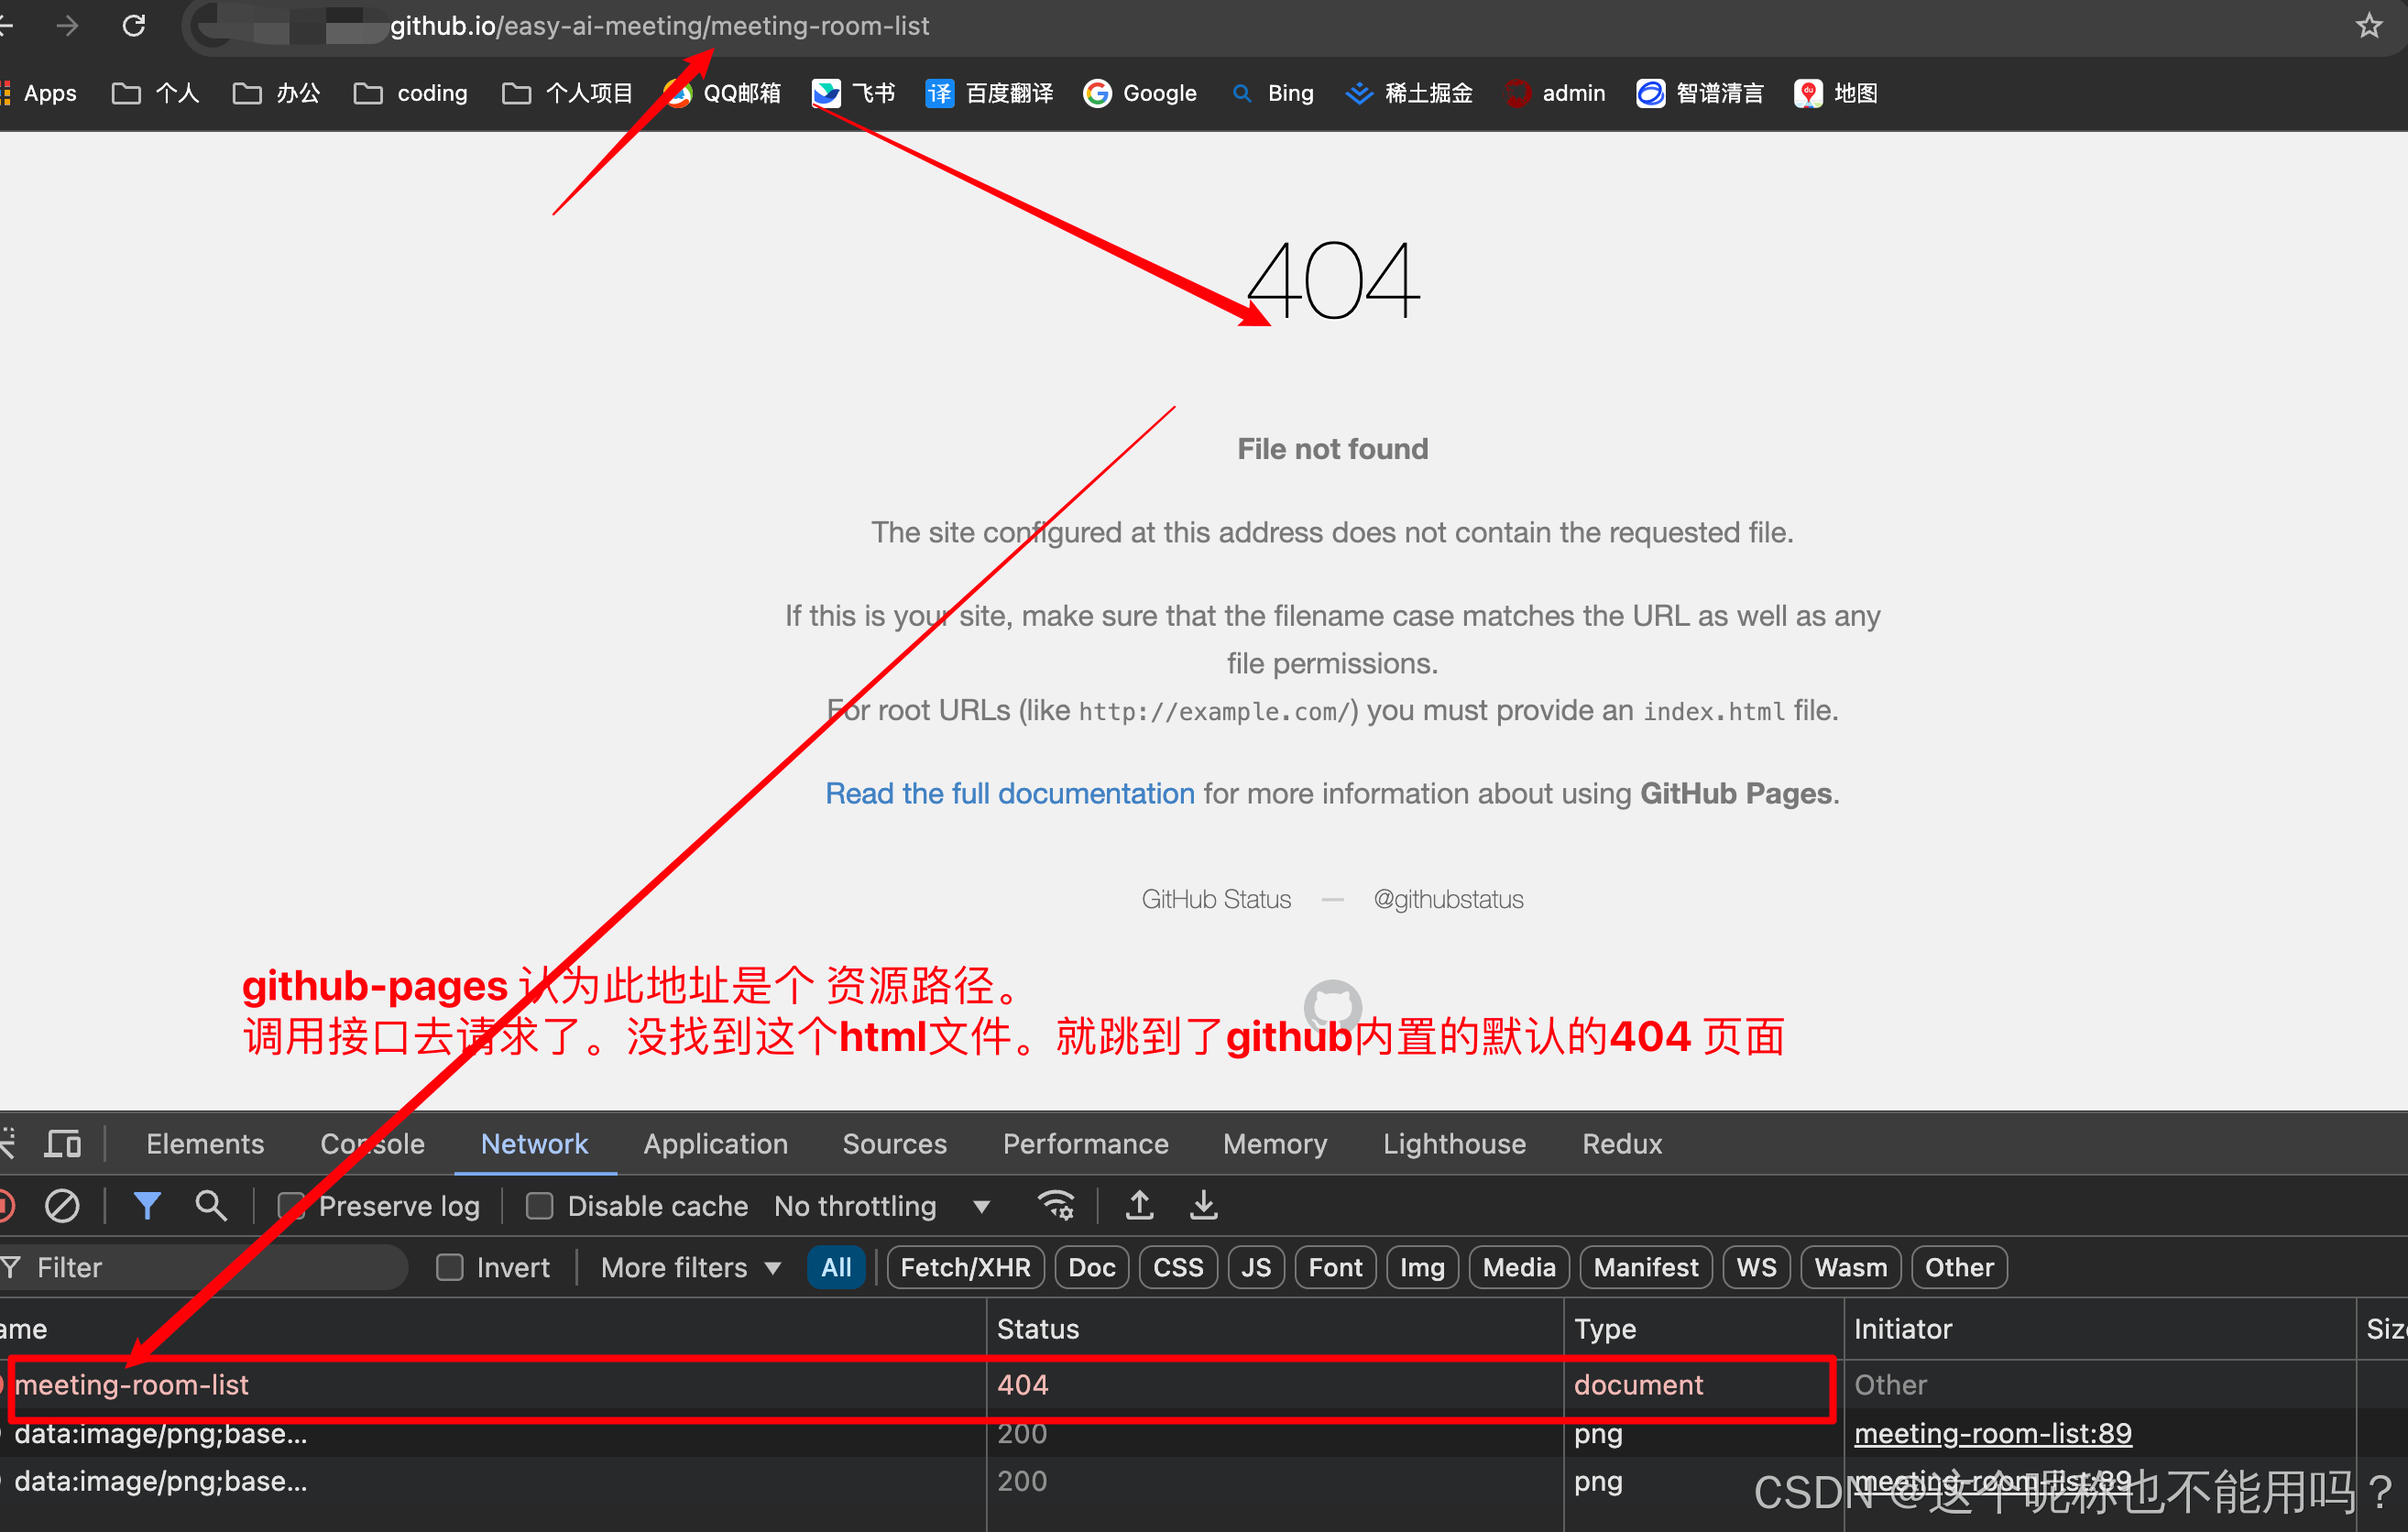This screenshot has width=2408, height=1532.
Task: Go forward with the browser arrow
Action: [x=67, y=25]
